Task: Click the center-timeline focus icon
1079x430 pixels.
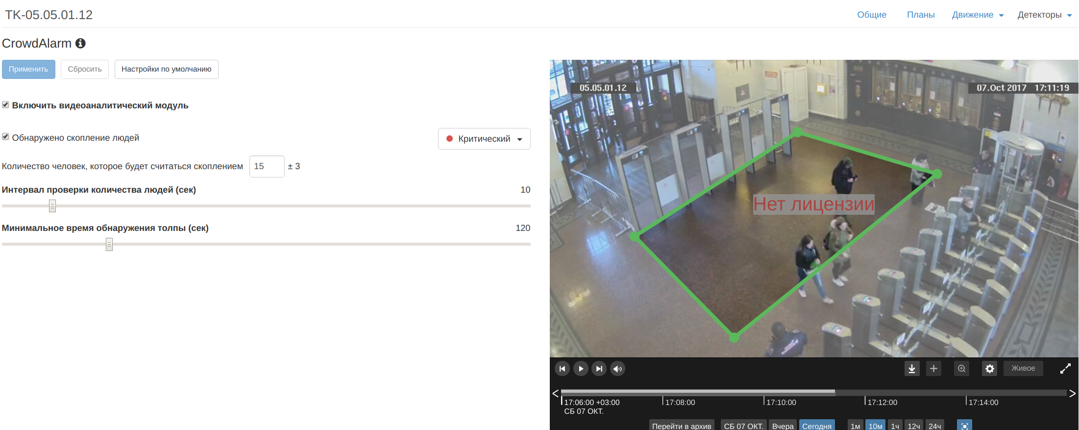Action: 965,426
